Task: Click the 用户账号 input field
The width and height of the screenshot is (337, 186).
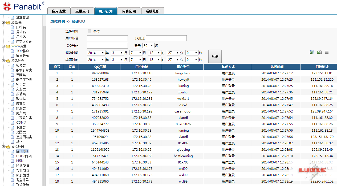Action: coord(107,38)
